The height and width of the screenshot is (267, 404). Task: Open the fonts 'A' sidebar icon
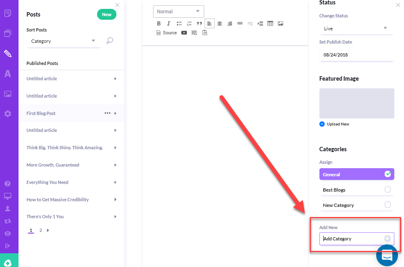(x=8, y=74)
